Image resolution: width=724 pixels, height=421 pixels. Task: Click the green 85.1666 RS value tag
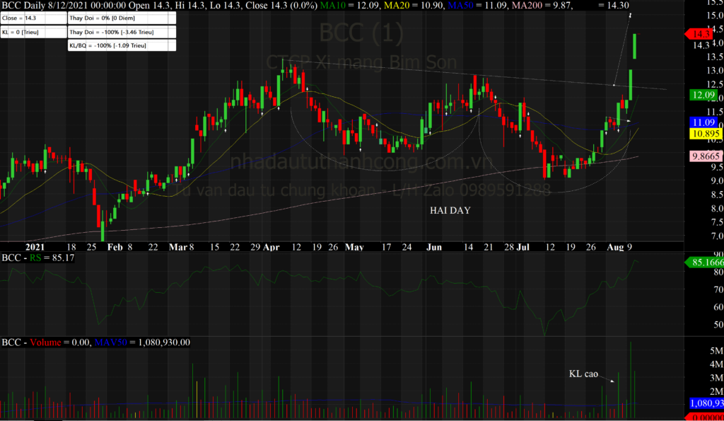(704, 262)
